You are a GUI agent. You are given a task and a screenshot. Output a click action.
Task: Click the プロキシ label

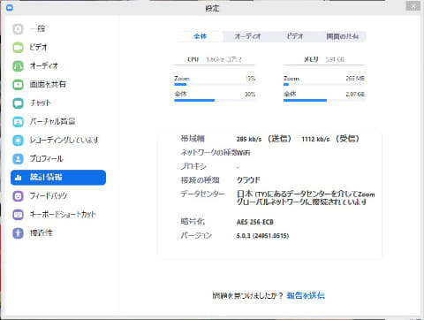(193, 166)
